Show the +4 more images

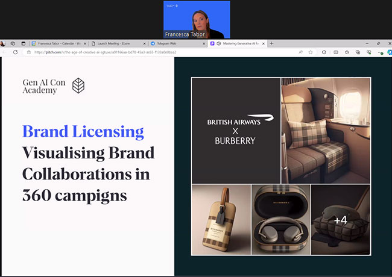pos(341,220)
